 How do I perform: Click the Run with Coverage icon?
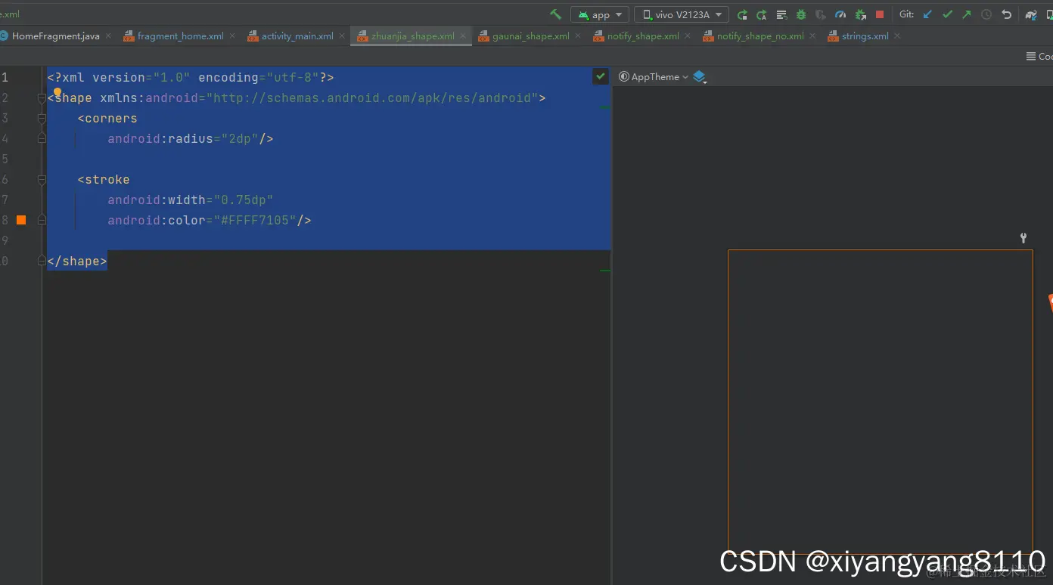[821, 14]
